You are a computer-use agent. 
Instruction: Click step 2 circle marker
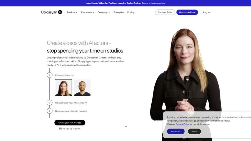click(x=50, y=103)
